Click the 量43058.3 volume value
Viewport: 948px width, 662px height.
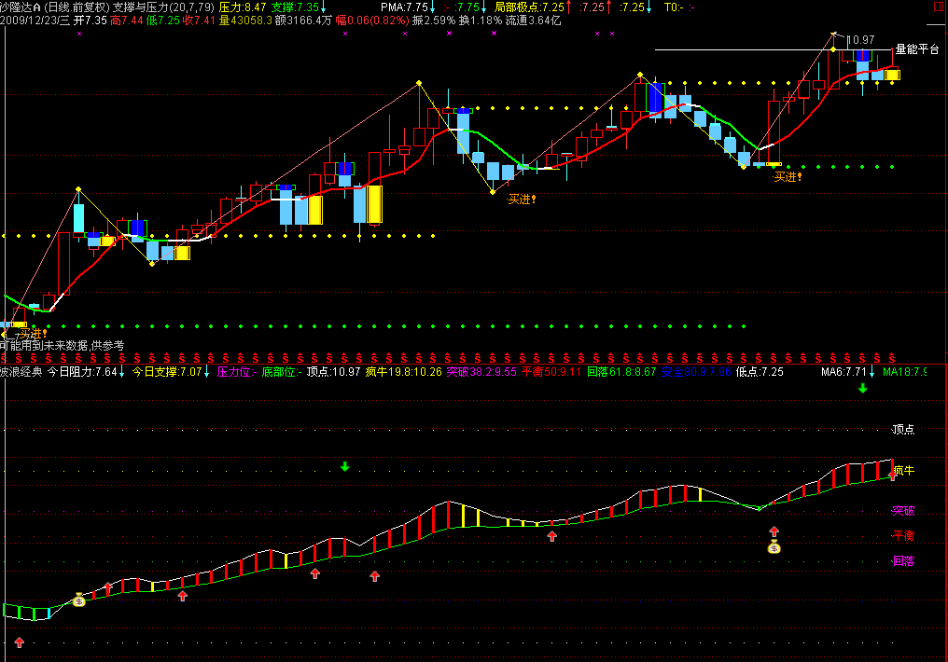pos(245,21)
